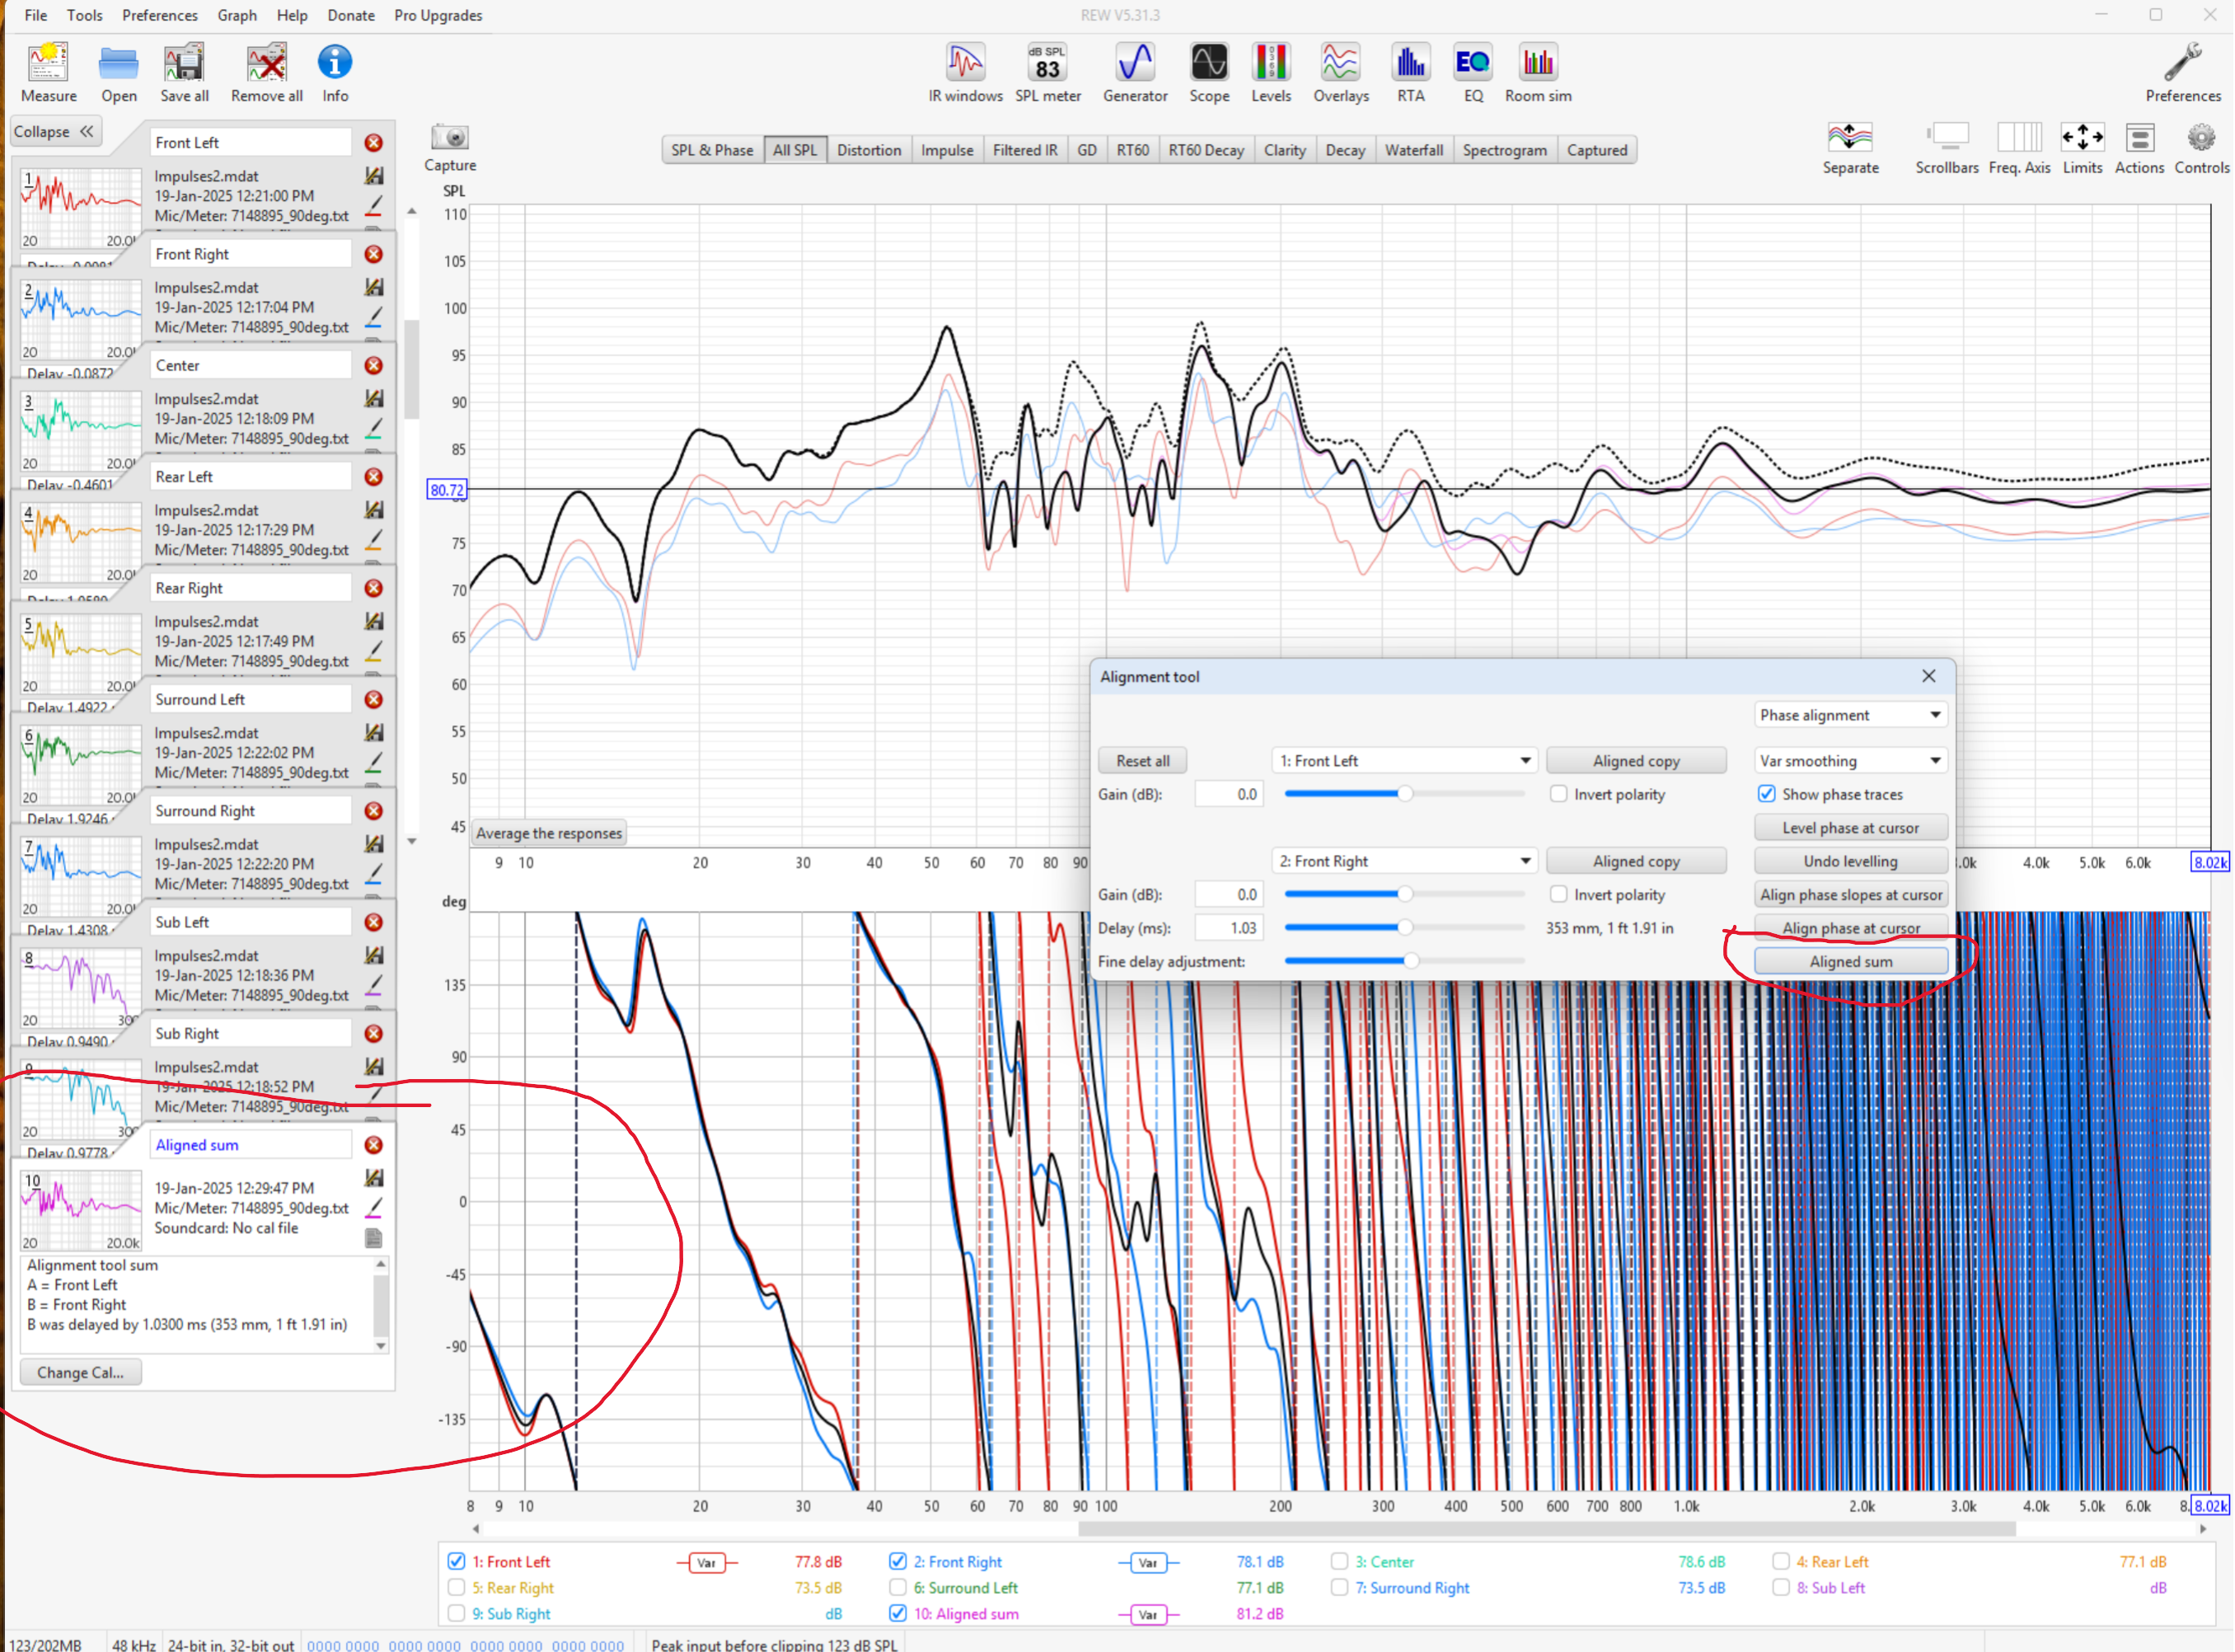
Task: Open the File menu
Action: (35, 15)
